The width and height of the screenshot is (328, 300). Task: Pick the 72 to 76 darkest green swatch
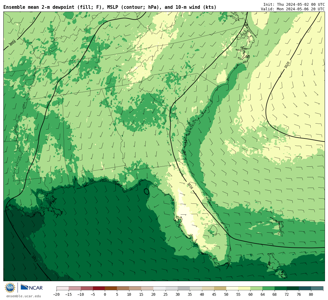pyautogui.click(x=293, y=288)
